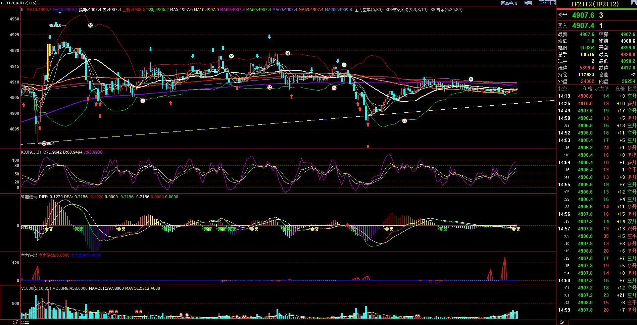Click the final 金叉 signal on MACD chart
Screen dimensions: 637x325
(516, 229)
